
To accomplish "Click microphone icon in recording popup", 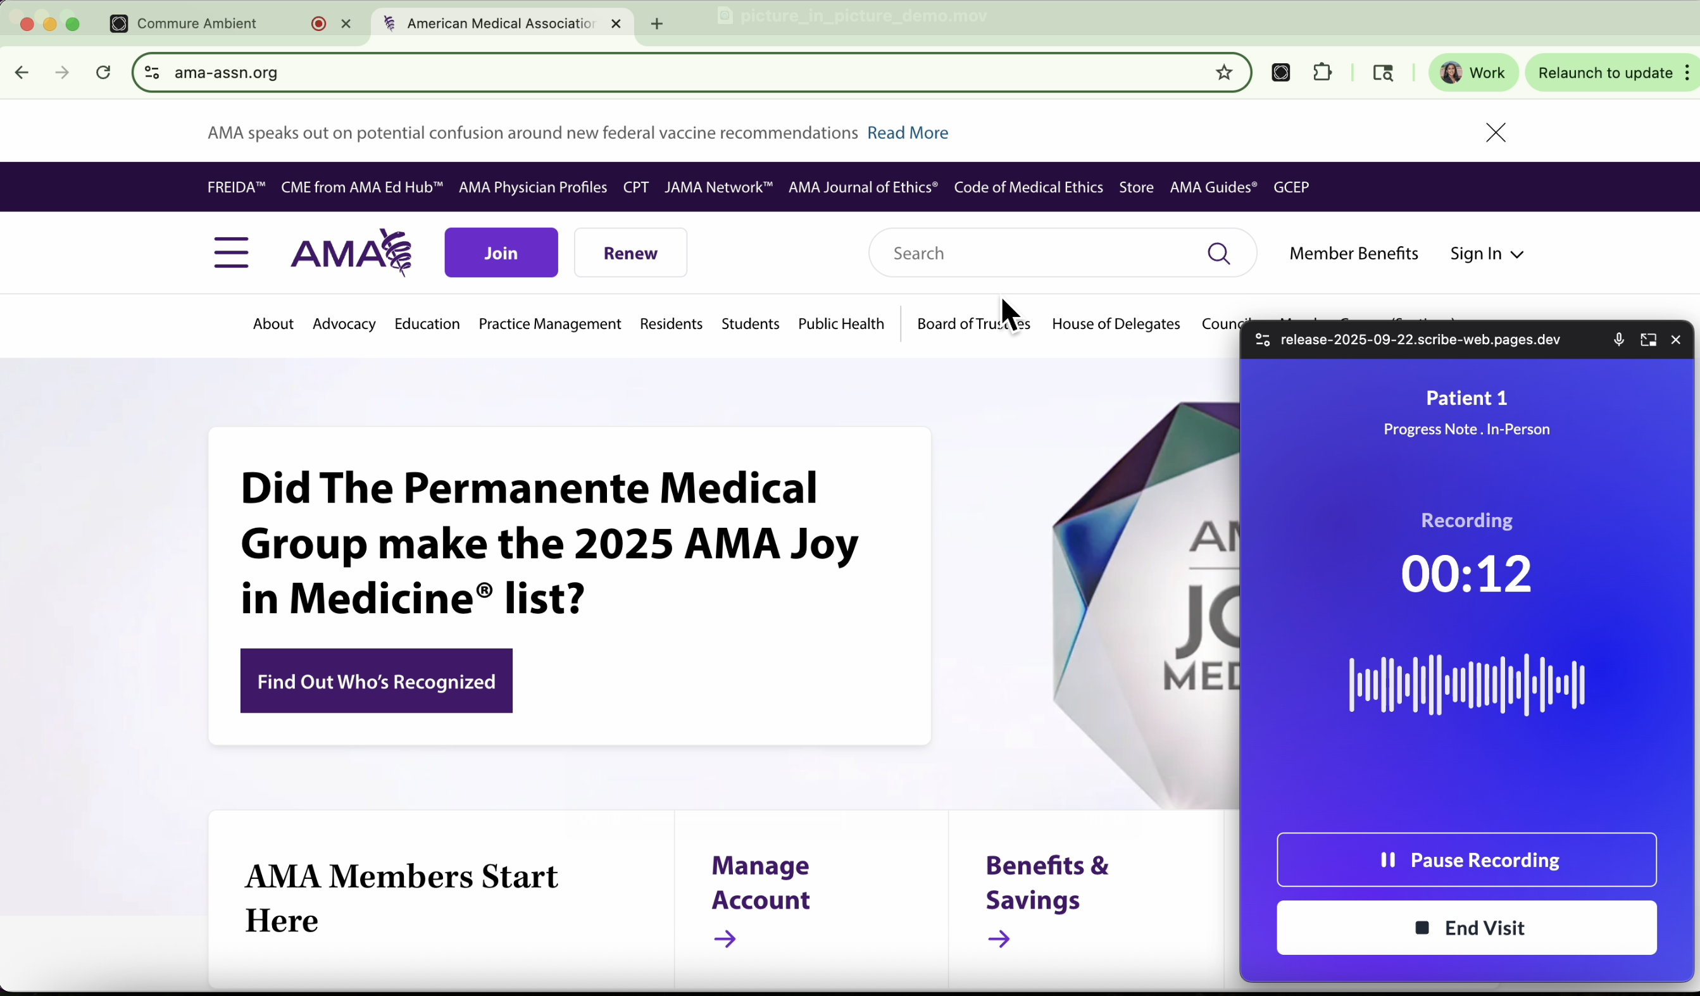I will pyautogui.click(x=1618, y=340).
